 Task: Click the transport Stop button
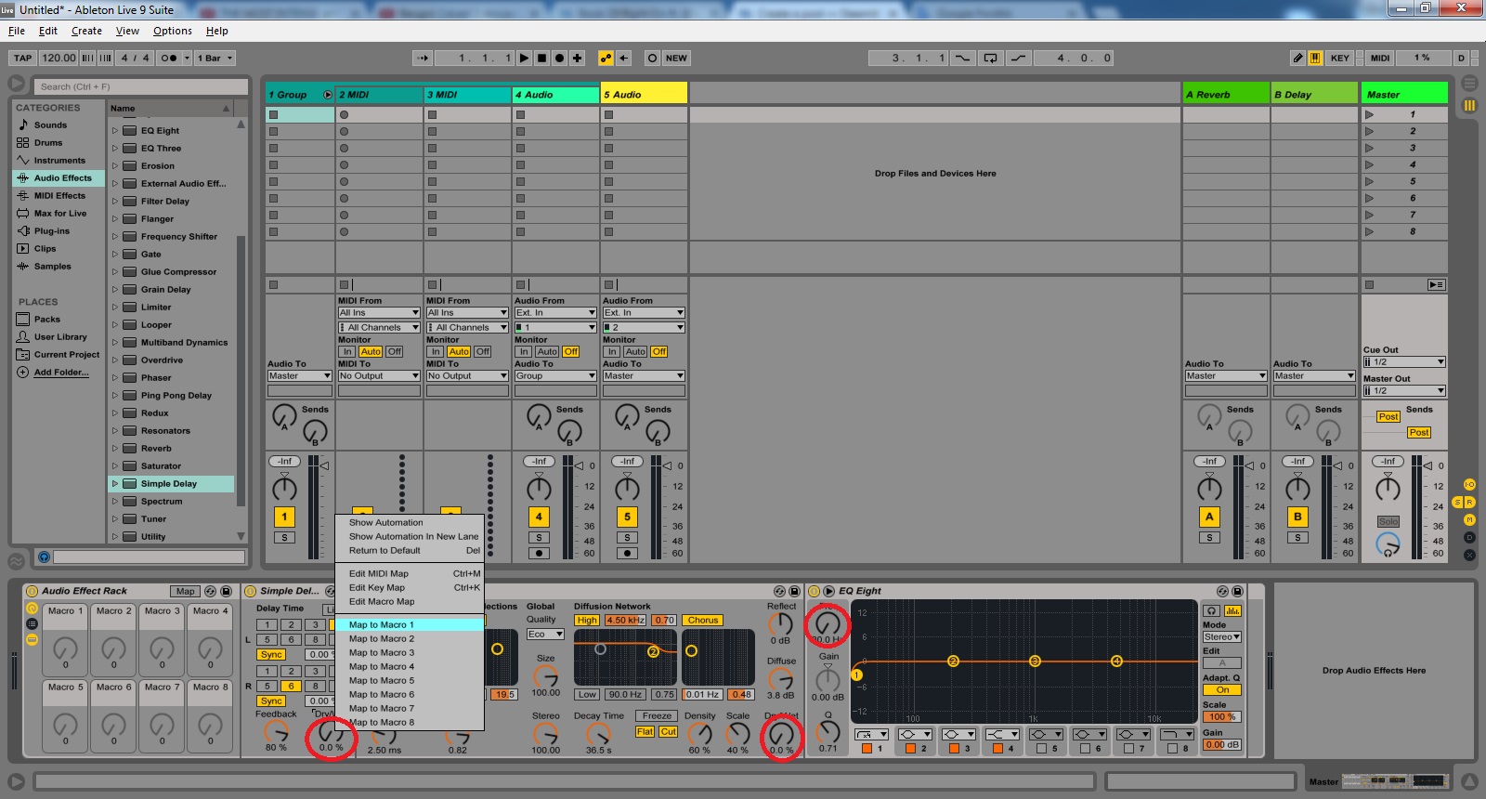click(x=542, y=58)
